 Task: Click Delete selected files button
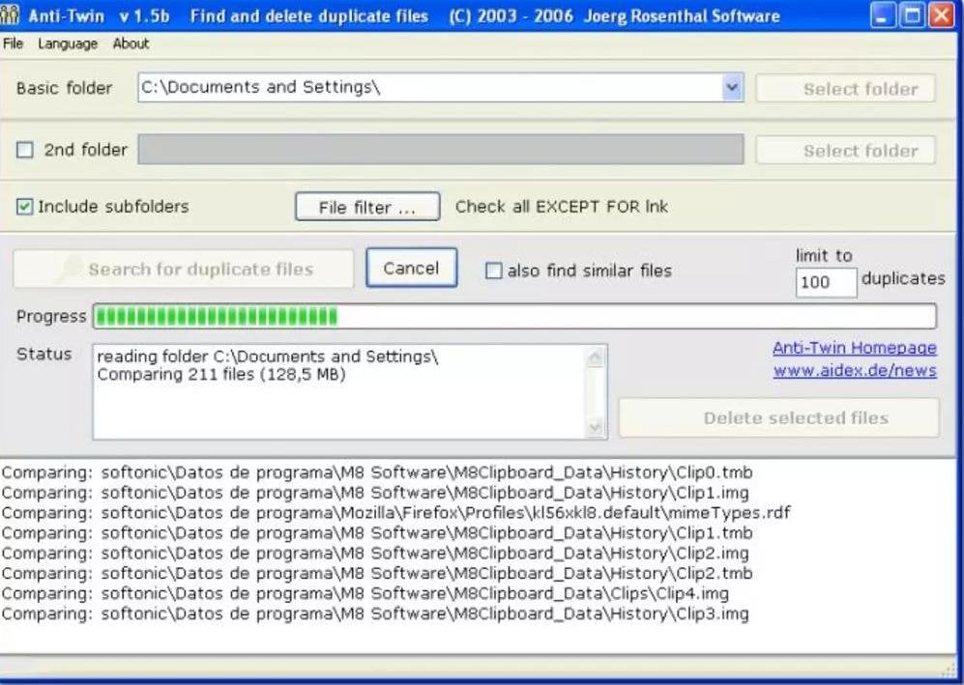(779, 417)
